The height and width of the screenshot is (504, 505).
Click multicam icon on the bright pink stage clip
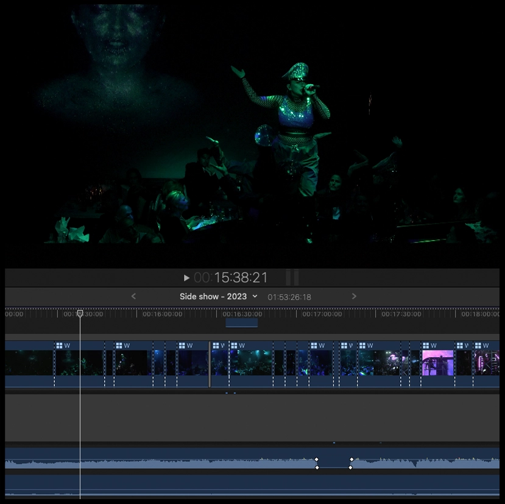tap(426, 346)
